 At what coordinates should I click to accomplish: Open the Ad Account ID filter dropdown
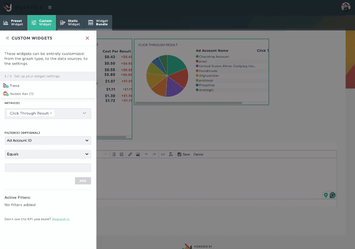(47, 141)
